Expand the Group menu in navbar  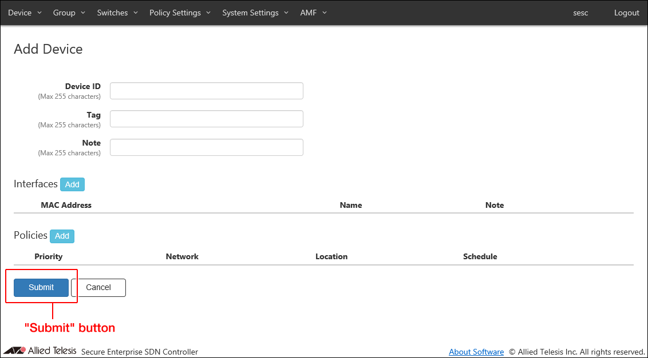(x=69, y=13)
